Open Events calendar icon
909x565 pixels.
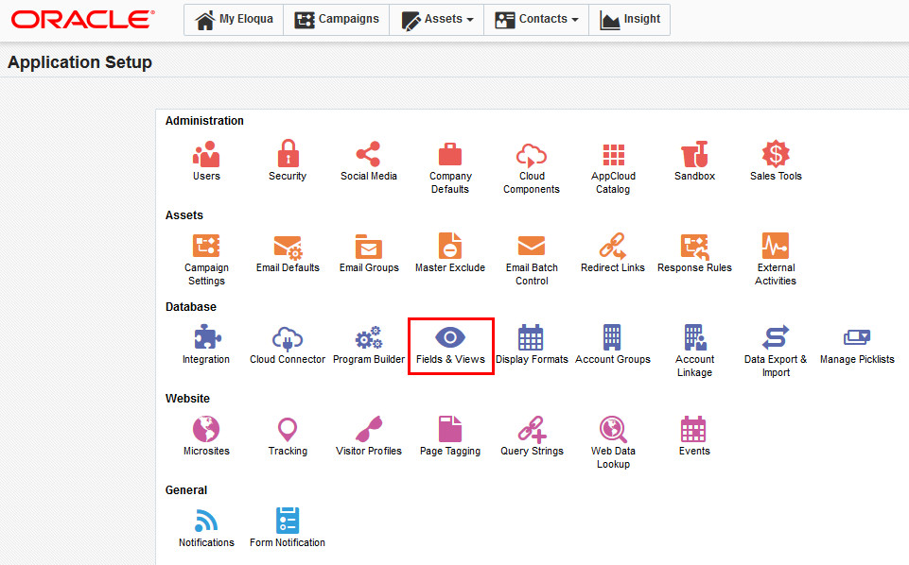coord(693,429)
